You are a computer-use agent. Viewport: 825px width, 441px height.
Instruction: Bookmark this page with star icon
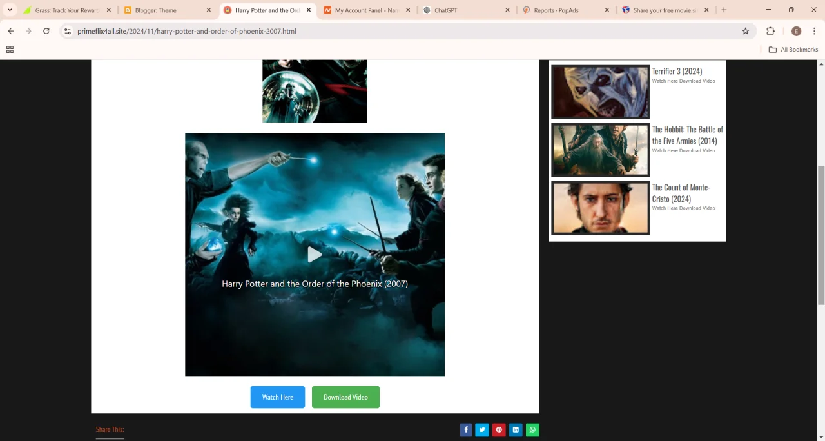[x=746, y=31]
